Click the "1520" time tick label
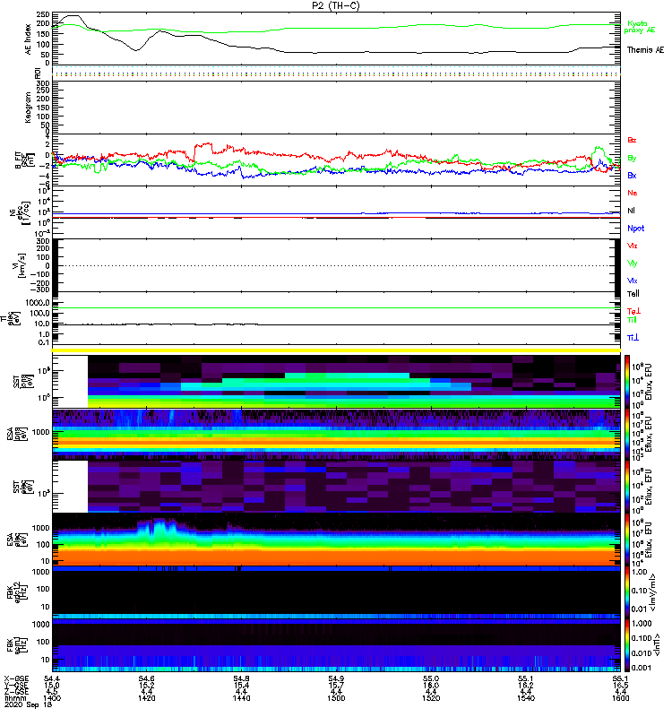The width and height of the screenshot is (672, 717). click(x=431, y=698)
